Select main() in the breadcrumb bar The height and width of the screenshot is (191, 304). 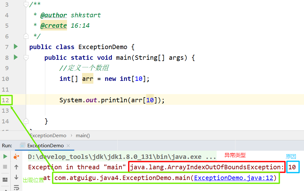tap(82, 135)
